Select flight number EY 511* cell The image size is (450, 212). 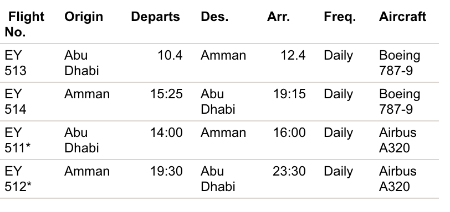(x=18, y=140)
